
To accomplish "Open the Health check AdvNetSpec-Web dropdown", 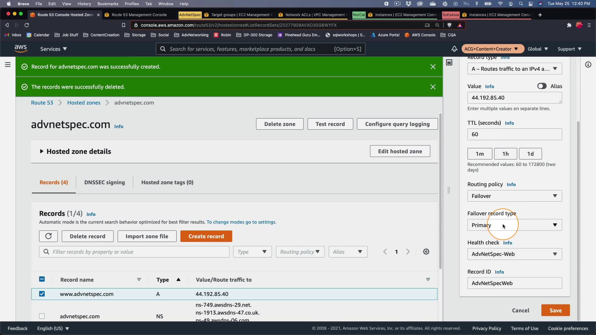I will (514, 254).
